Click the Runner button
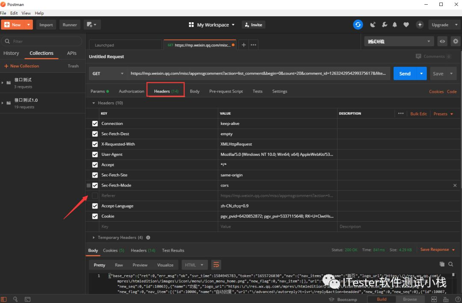The height and width of the screenshot is (303, 462). (70, 25)
